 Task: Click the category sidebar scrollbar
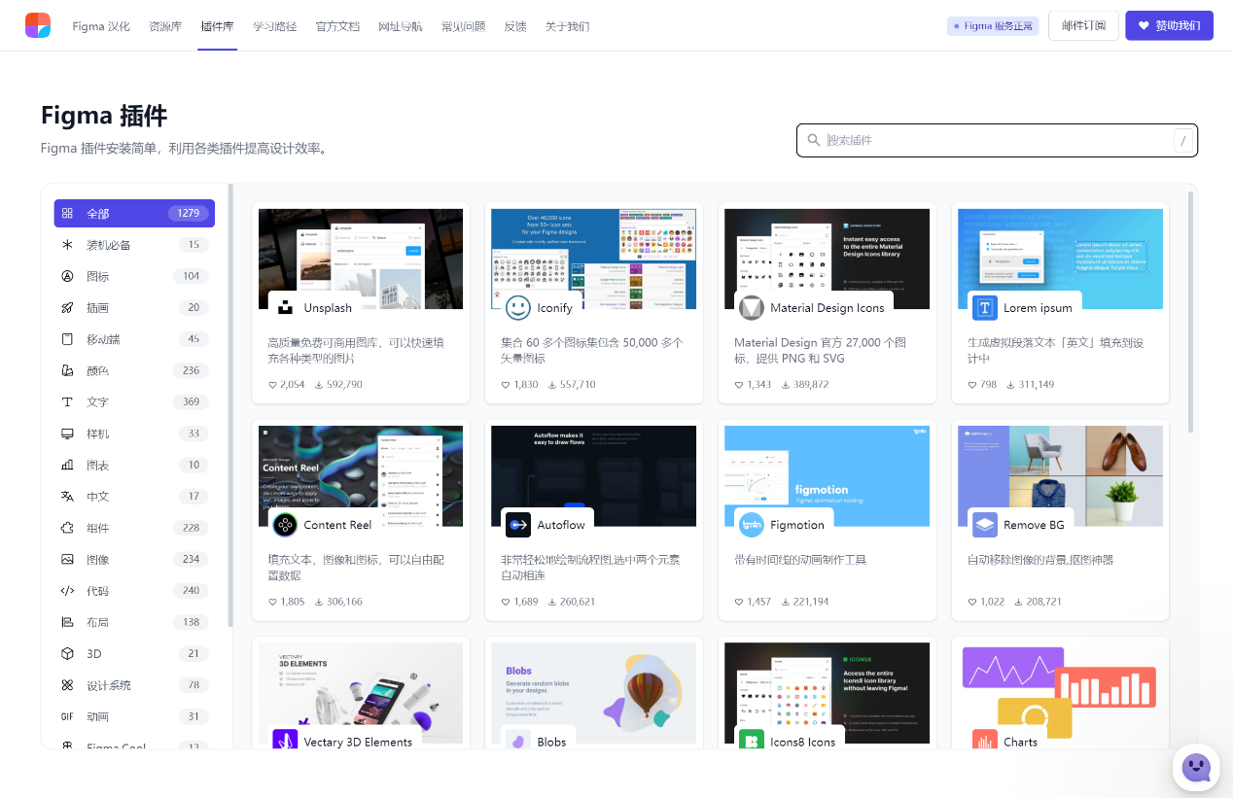[x=230, y=405]
